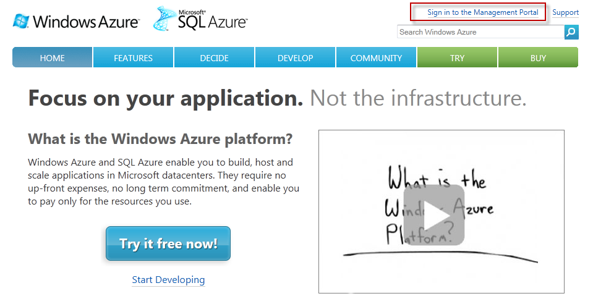The width and height of the screenshot is (593, 304).
Task: Select the green BUY tab
Action: (538, 57)
